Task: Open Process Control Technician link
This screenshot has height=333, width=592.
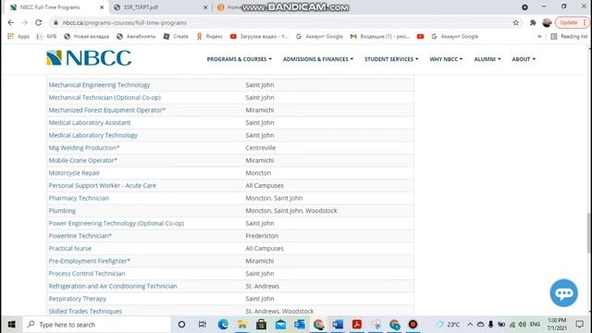Action: (x=87, y=274)
